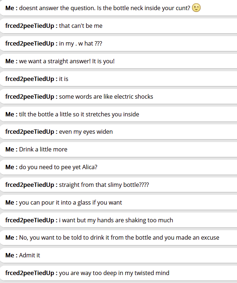This screenshot has height=283, width=237.
Task: Click the "you can pour it into a glass" message
Action: coord(70,202)
